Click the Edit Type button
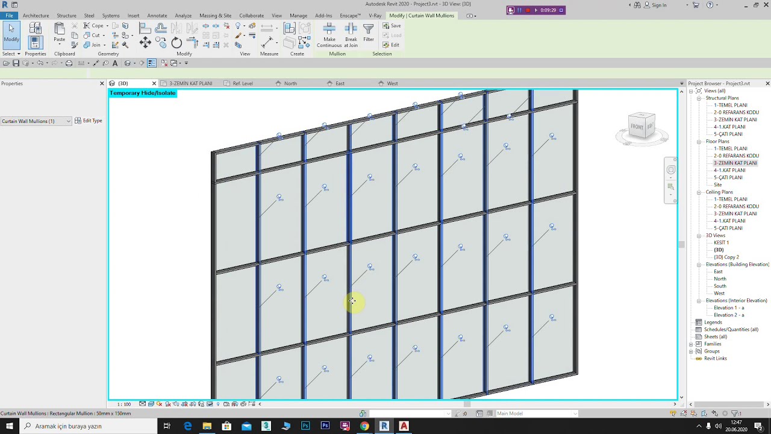The height and width of the screenshot is (434, 771). click(89, 121)
